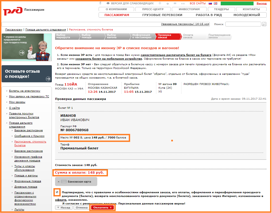272x213 pixels.
Task: Click into the 'Поиск' search field
Action: coord(243,24)
